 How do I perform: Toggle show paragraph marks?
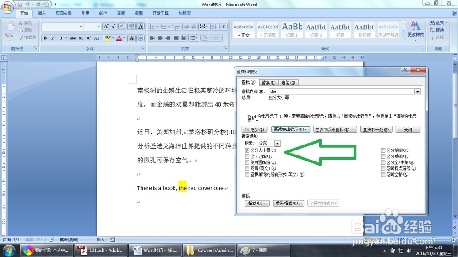[x=224, y=27]
